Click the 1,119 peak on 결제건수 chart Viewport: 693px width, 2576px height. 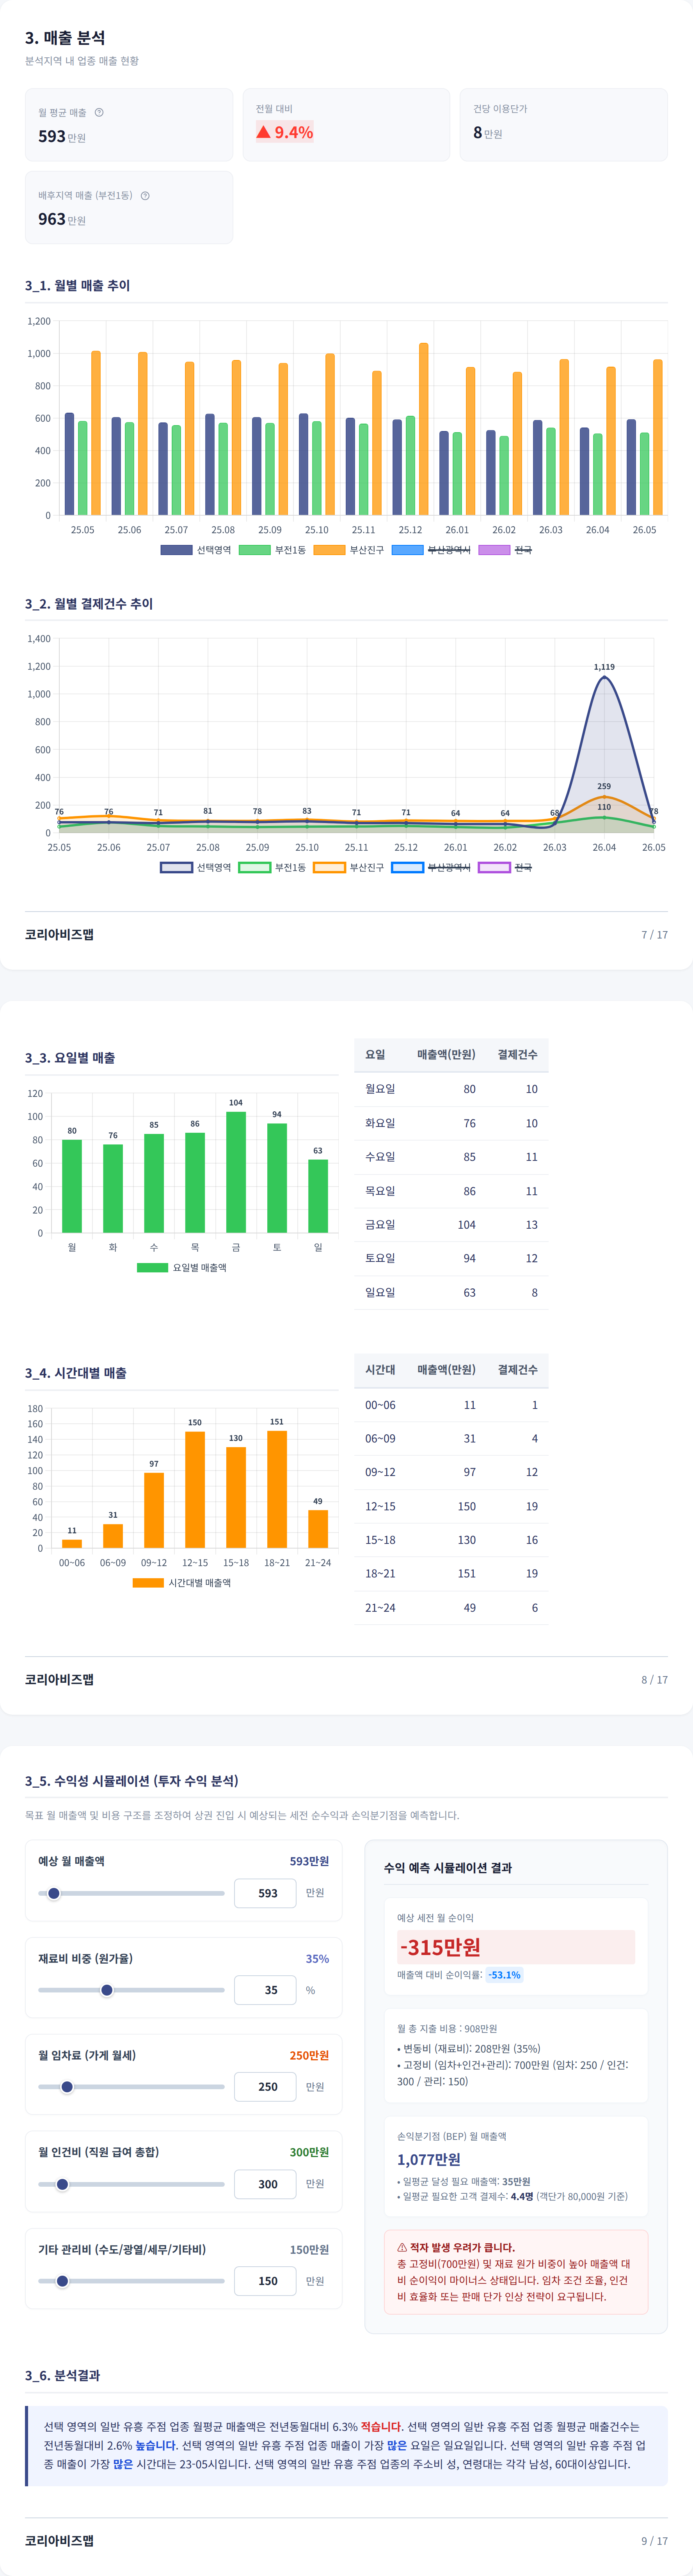[x=604, y=677]
